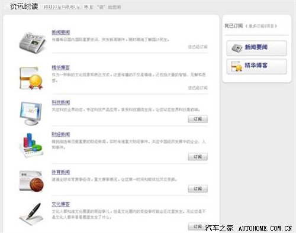Open the 文化博客 title link

(61, 204)
